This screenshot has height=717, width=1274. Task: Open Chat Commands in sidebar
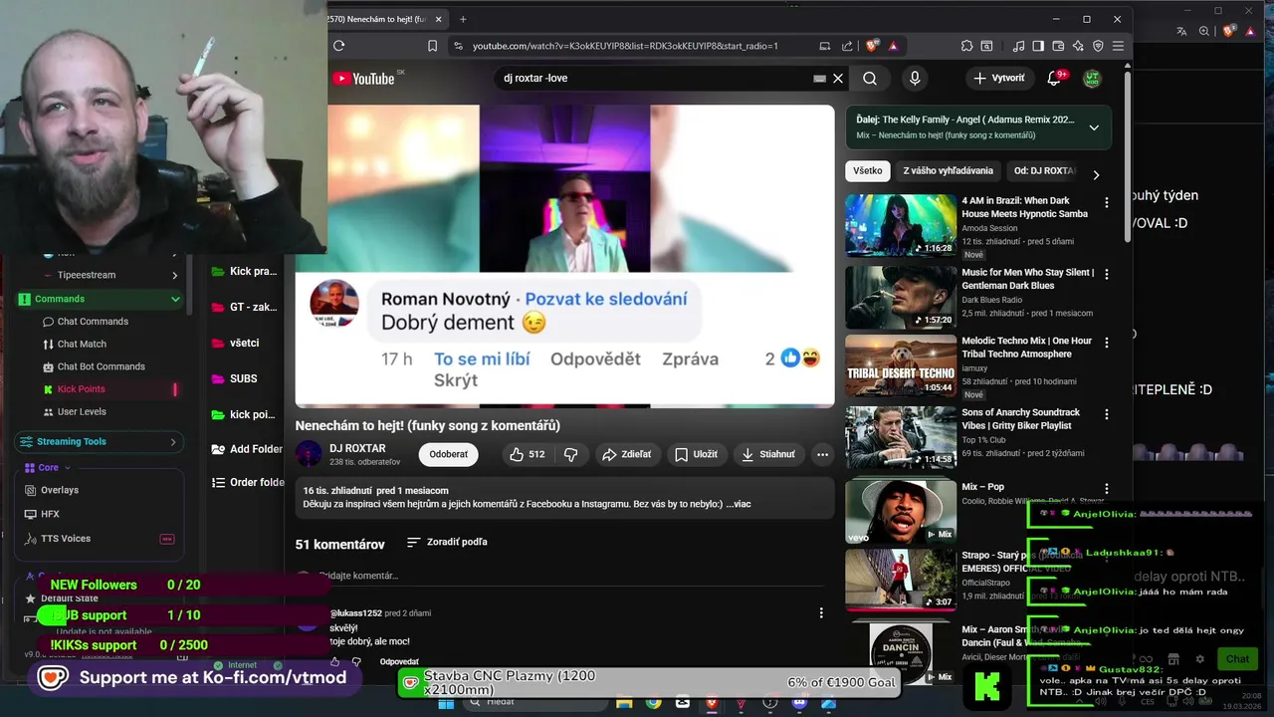coord(93,322)
